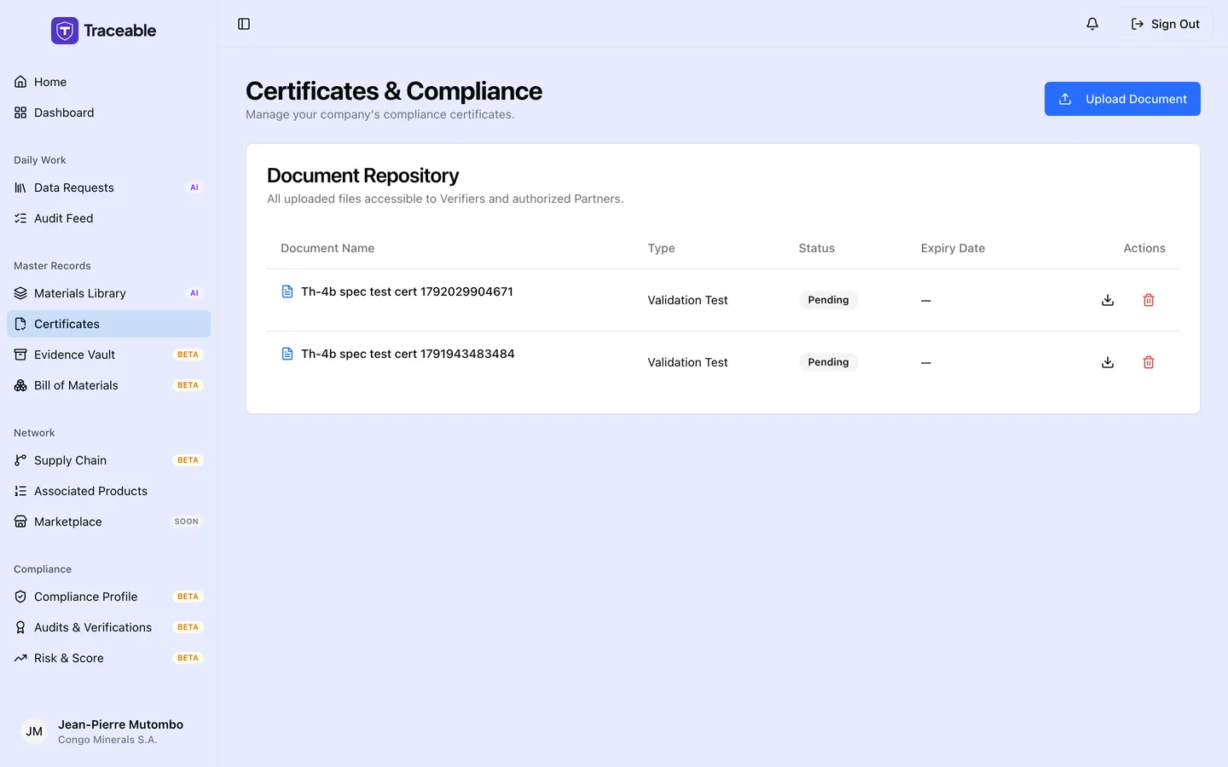
Task: Click the Supply Chain branch icon
Action: coord(20,460)
